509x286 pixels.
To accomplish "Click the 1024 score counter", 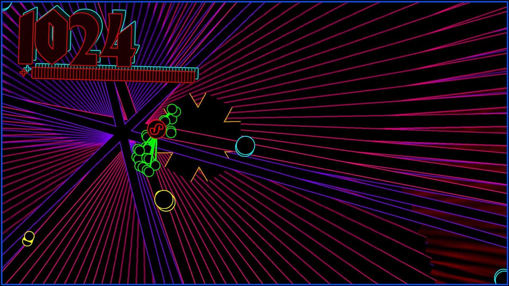I will coord(78,37).
